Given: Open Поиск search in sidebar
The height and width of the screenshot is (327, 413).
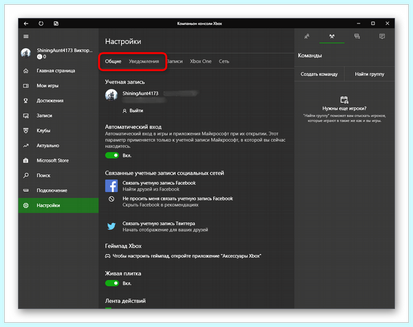Looking at the screenshot, I should tap(59, 176).
